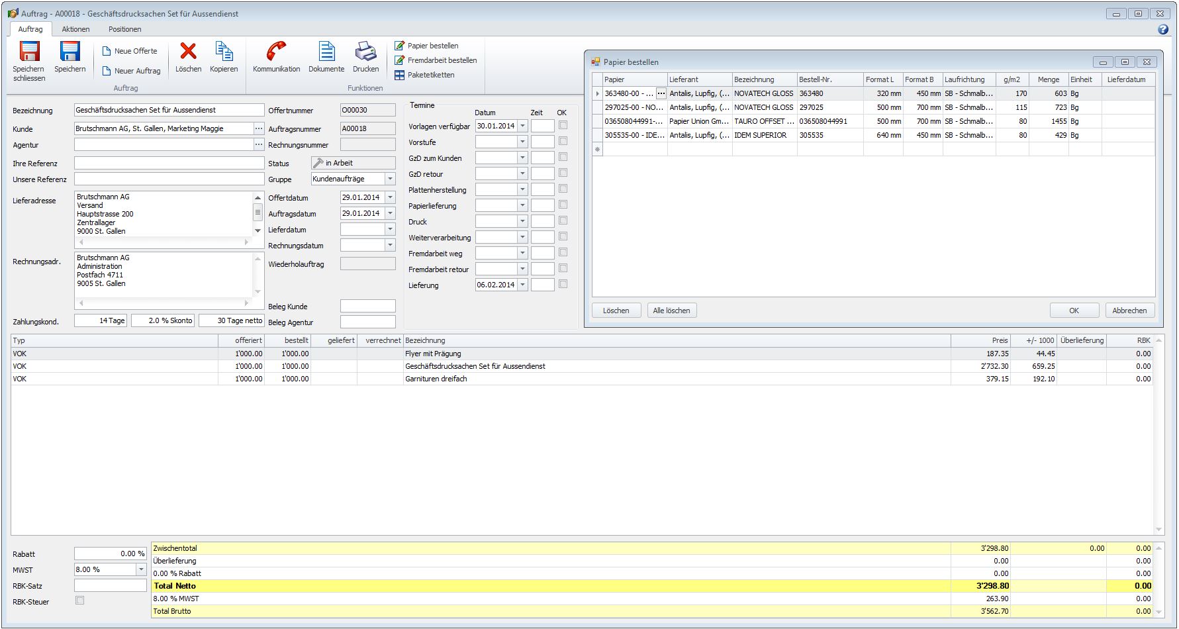Click the Drucken printer icon

click(x=365, y=52)
